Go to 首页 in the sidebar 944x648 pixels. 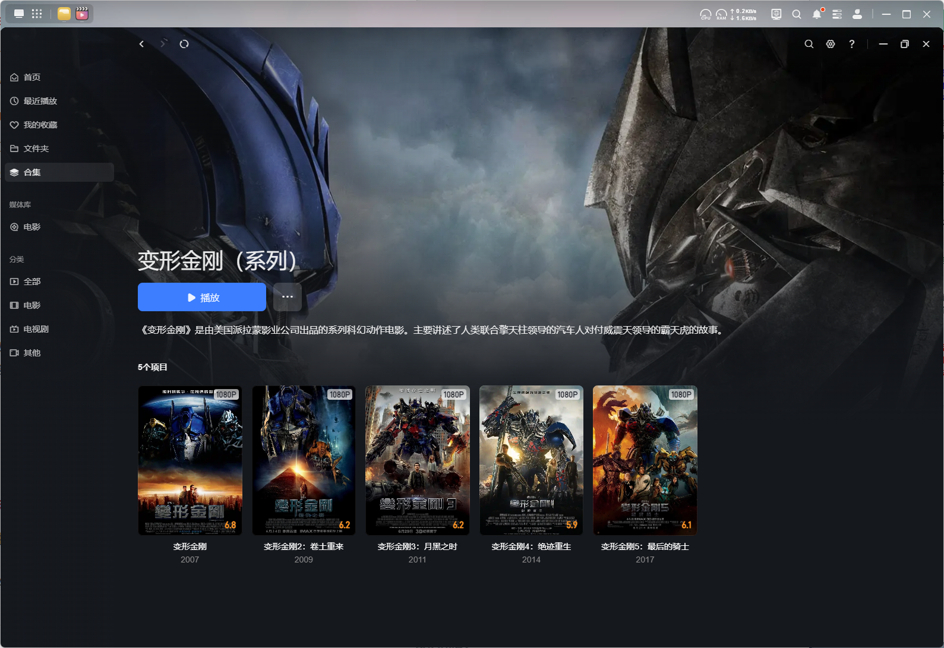click(59, 77)
